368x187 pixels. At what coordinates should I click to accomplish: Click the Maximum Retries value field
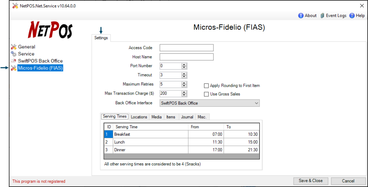[171, 84]
